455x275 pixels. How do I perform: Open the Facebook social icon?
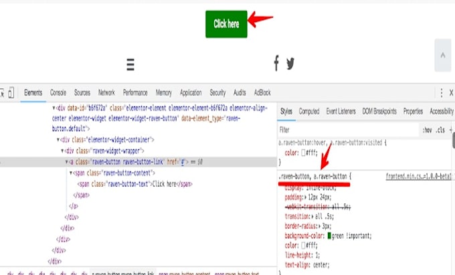point(276,64)
